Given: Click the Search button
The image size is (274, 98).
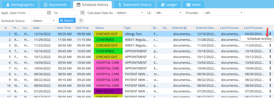Looking at the screenshot, I should point(67,20).
